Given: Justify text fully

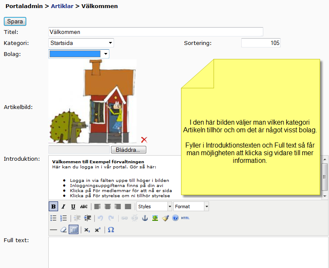Looking at the screenshot, I should coord(128,207).
